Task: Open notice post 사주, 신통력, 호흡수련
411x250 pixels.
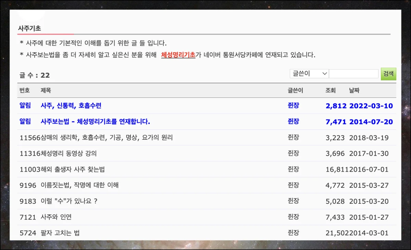Action: pyautogui.click(x=71, y=106)
